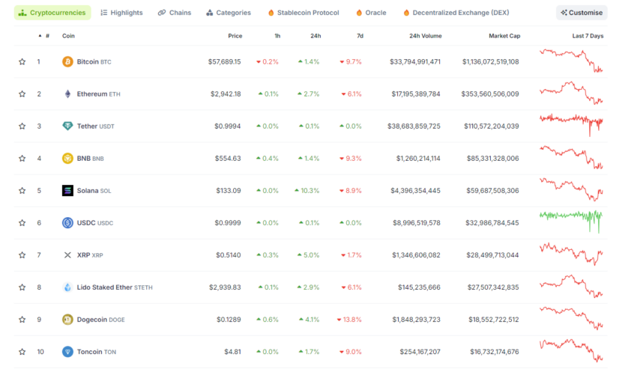The width and height of the screenshot is (637, 369).
Task: Open the Toncoin TON coin link
Action: [96, 352]
